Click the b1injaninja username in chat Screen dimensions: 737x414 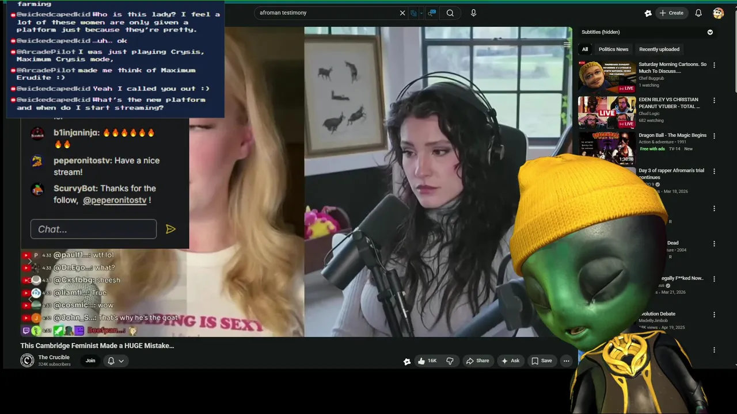(x=76, y=133)
